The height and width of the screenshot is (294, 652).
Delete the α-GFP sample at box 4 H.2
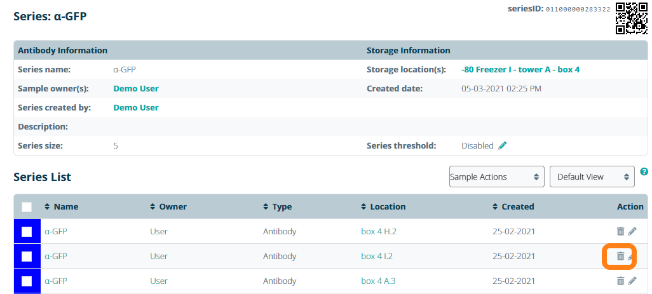coord(620,232)
